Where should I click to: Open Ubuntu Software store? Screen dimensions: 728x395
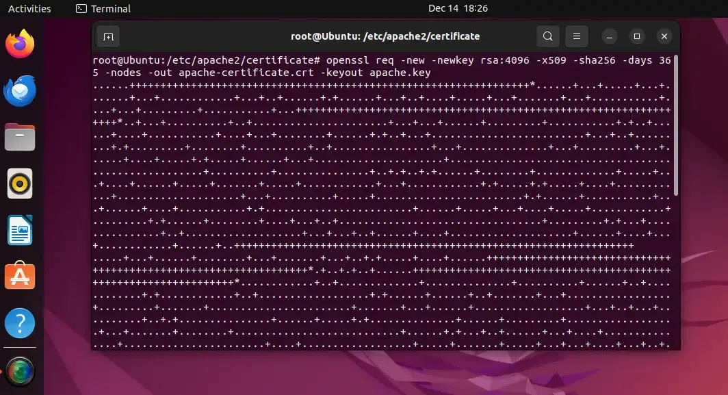(x=20, y=276)
